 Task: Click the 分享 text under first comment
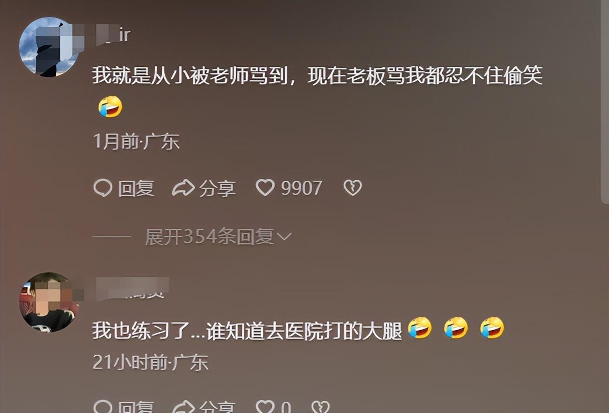pos(217,188)
